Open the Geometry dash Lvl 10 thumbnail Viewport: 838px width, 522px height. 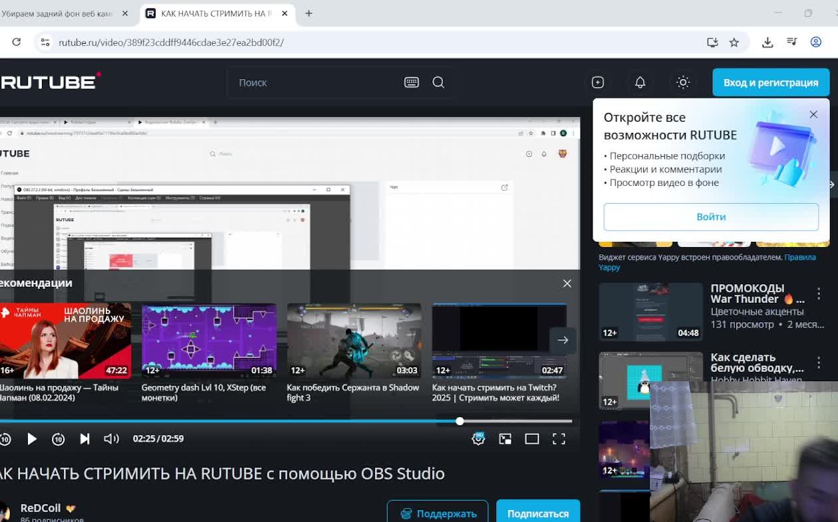click(x=209, y=341)
